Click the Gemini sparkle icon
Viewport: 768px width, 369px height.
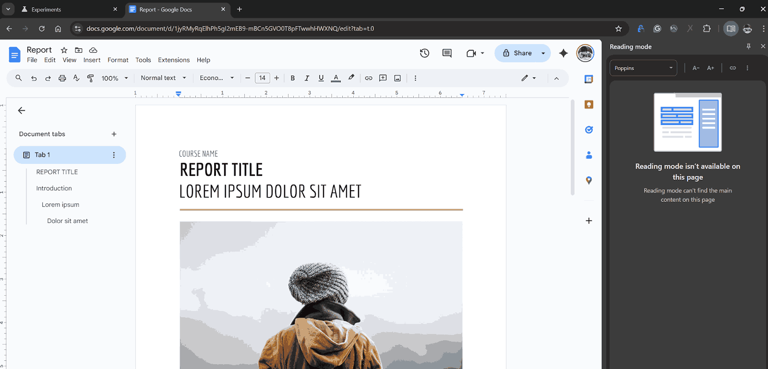pos(564,53)
